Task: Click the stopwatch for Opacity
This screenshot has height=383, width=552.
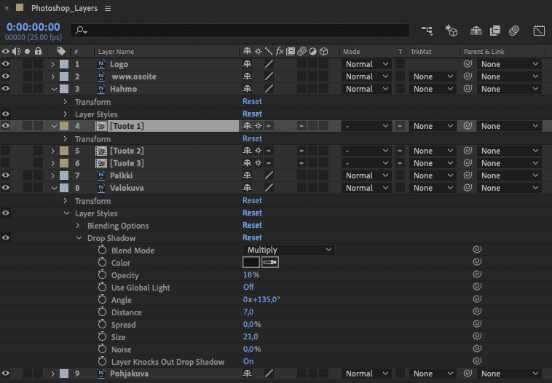Action: [102, 275]
